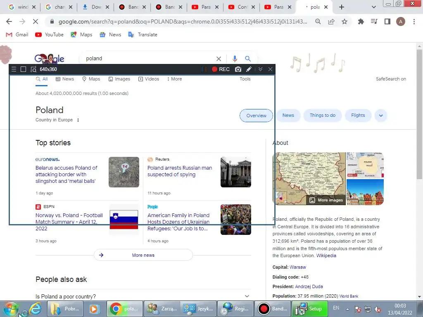Viewport: 423px width, 317px height.
Task: Open the YouTube bookmark
Action: coord(50,35)
